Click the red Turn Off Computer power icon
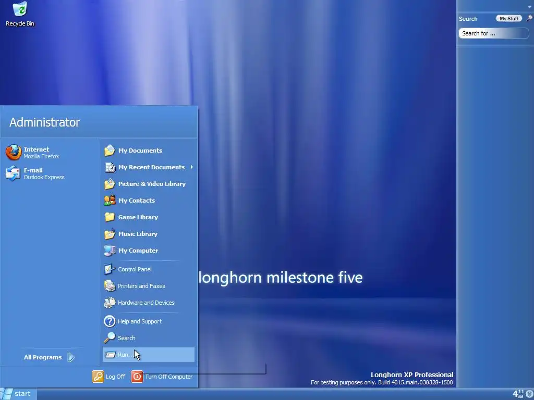534x400 pixels. 137,377
